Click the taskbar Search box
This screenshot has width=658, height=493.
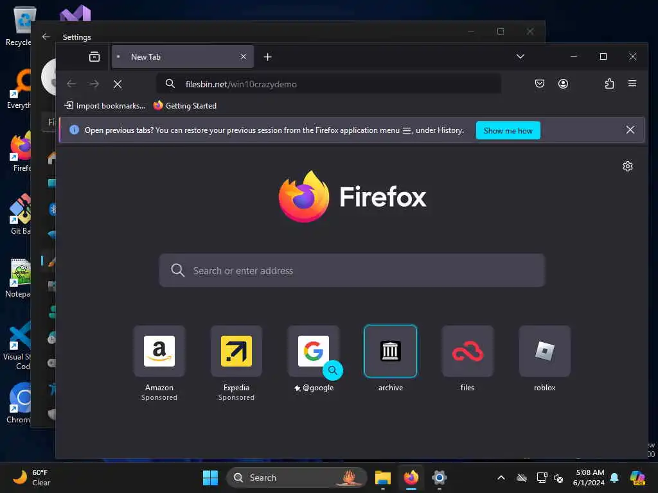(x=297, y=478)
